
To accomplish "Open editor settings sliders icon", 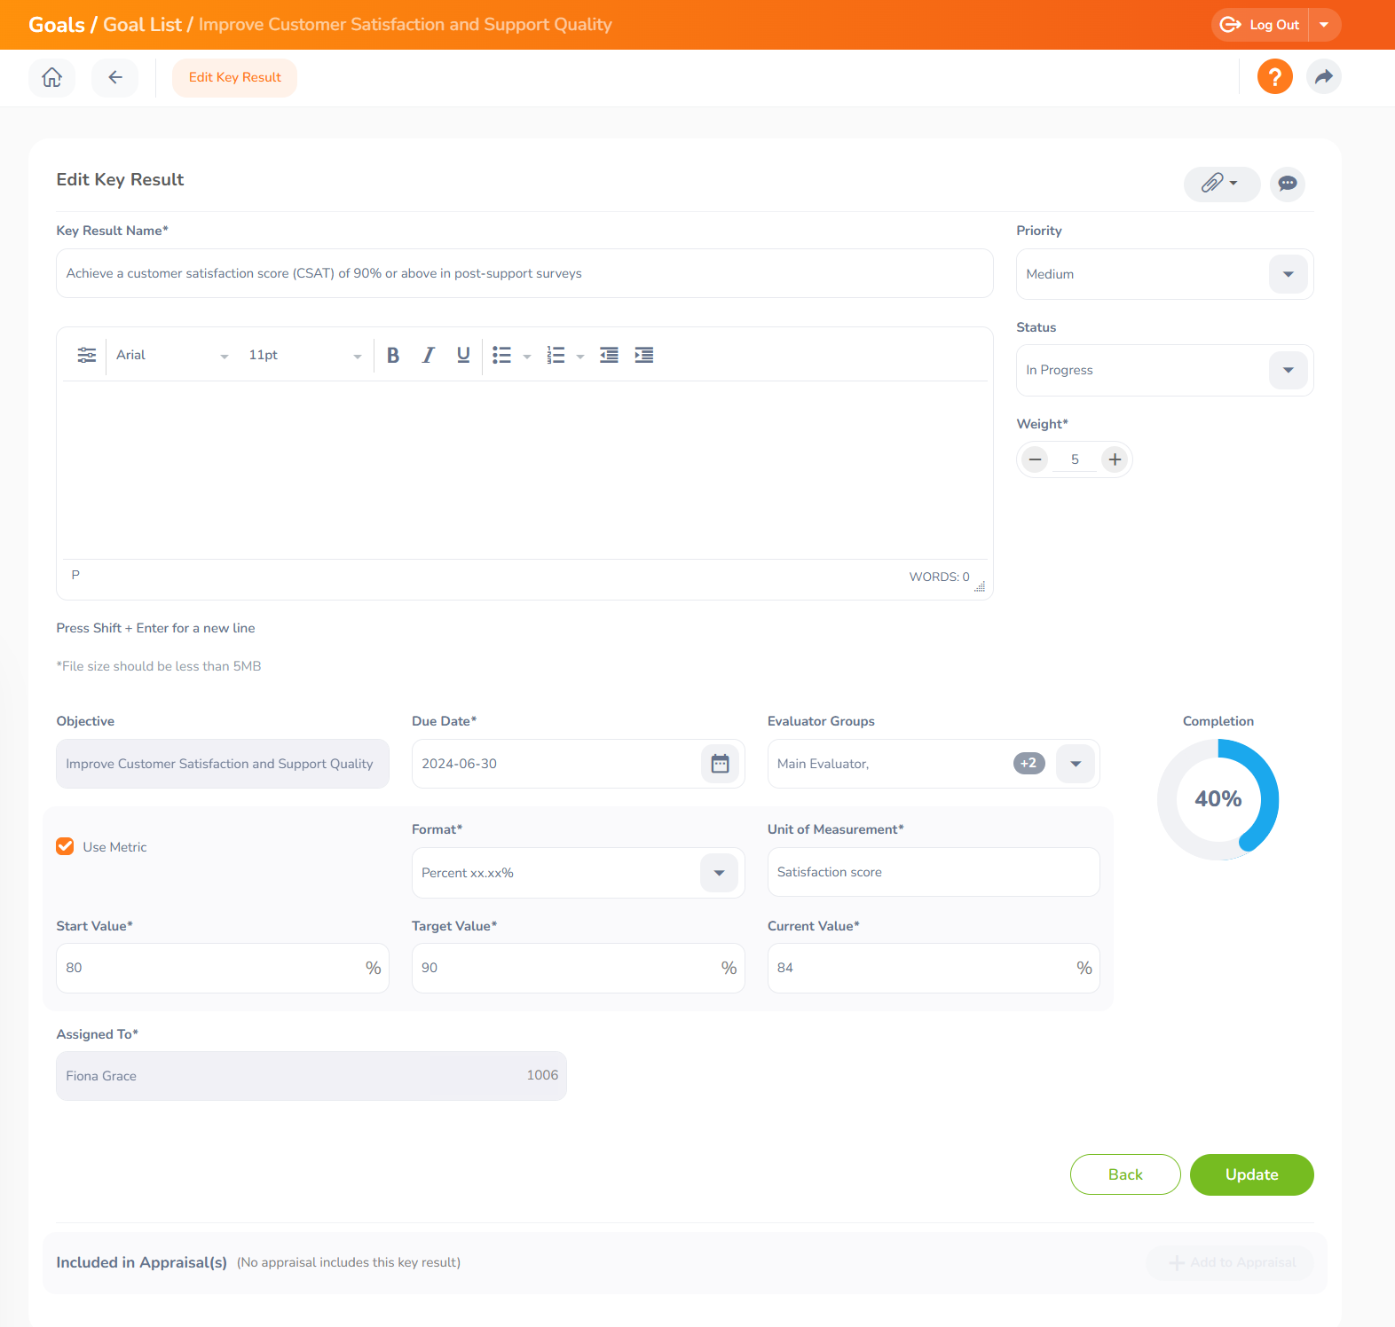I will (x=87, y=355).
